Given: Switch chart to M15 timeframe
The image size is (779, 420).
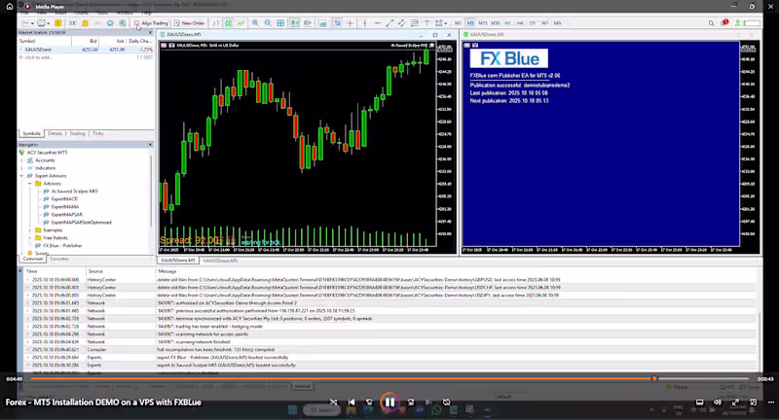Looking at the screenshot, I should [x=483, y=23].
